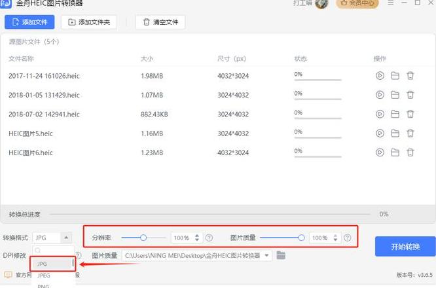Delete 2018-07-02 142941.heic with trash icon

click(410, 114)
